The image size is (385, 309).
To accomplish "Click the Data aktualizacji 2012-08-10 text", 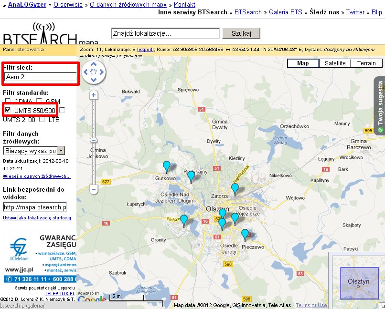I will [36, 165].
